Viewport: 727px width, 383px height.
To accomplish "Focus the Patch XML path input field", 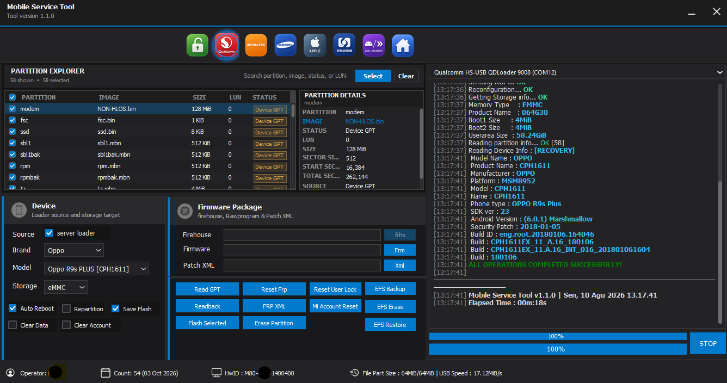I will click(302, 265).
